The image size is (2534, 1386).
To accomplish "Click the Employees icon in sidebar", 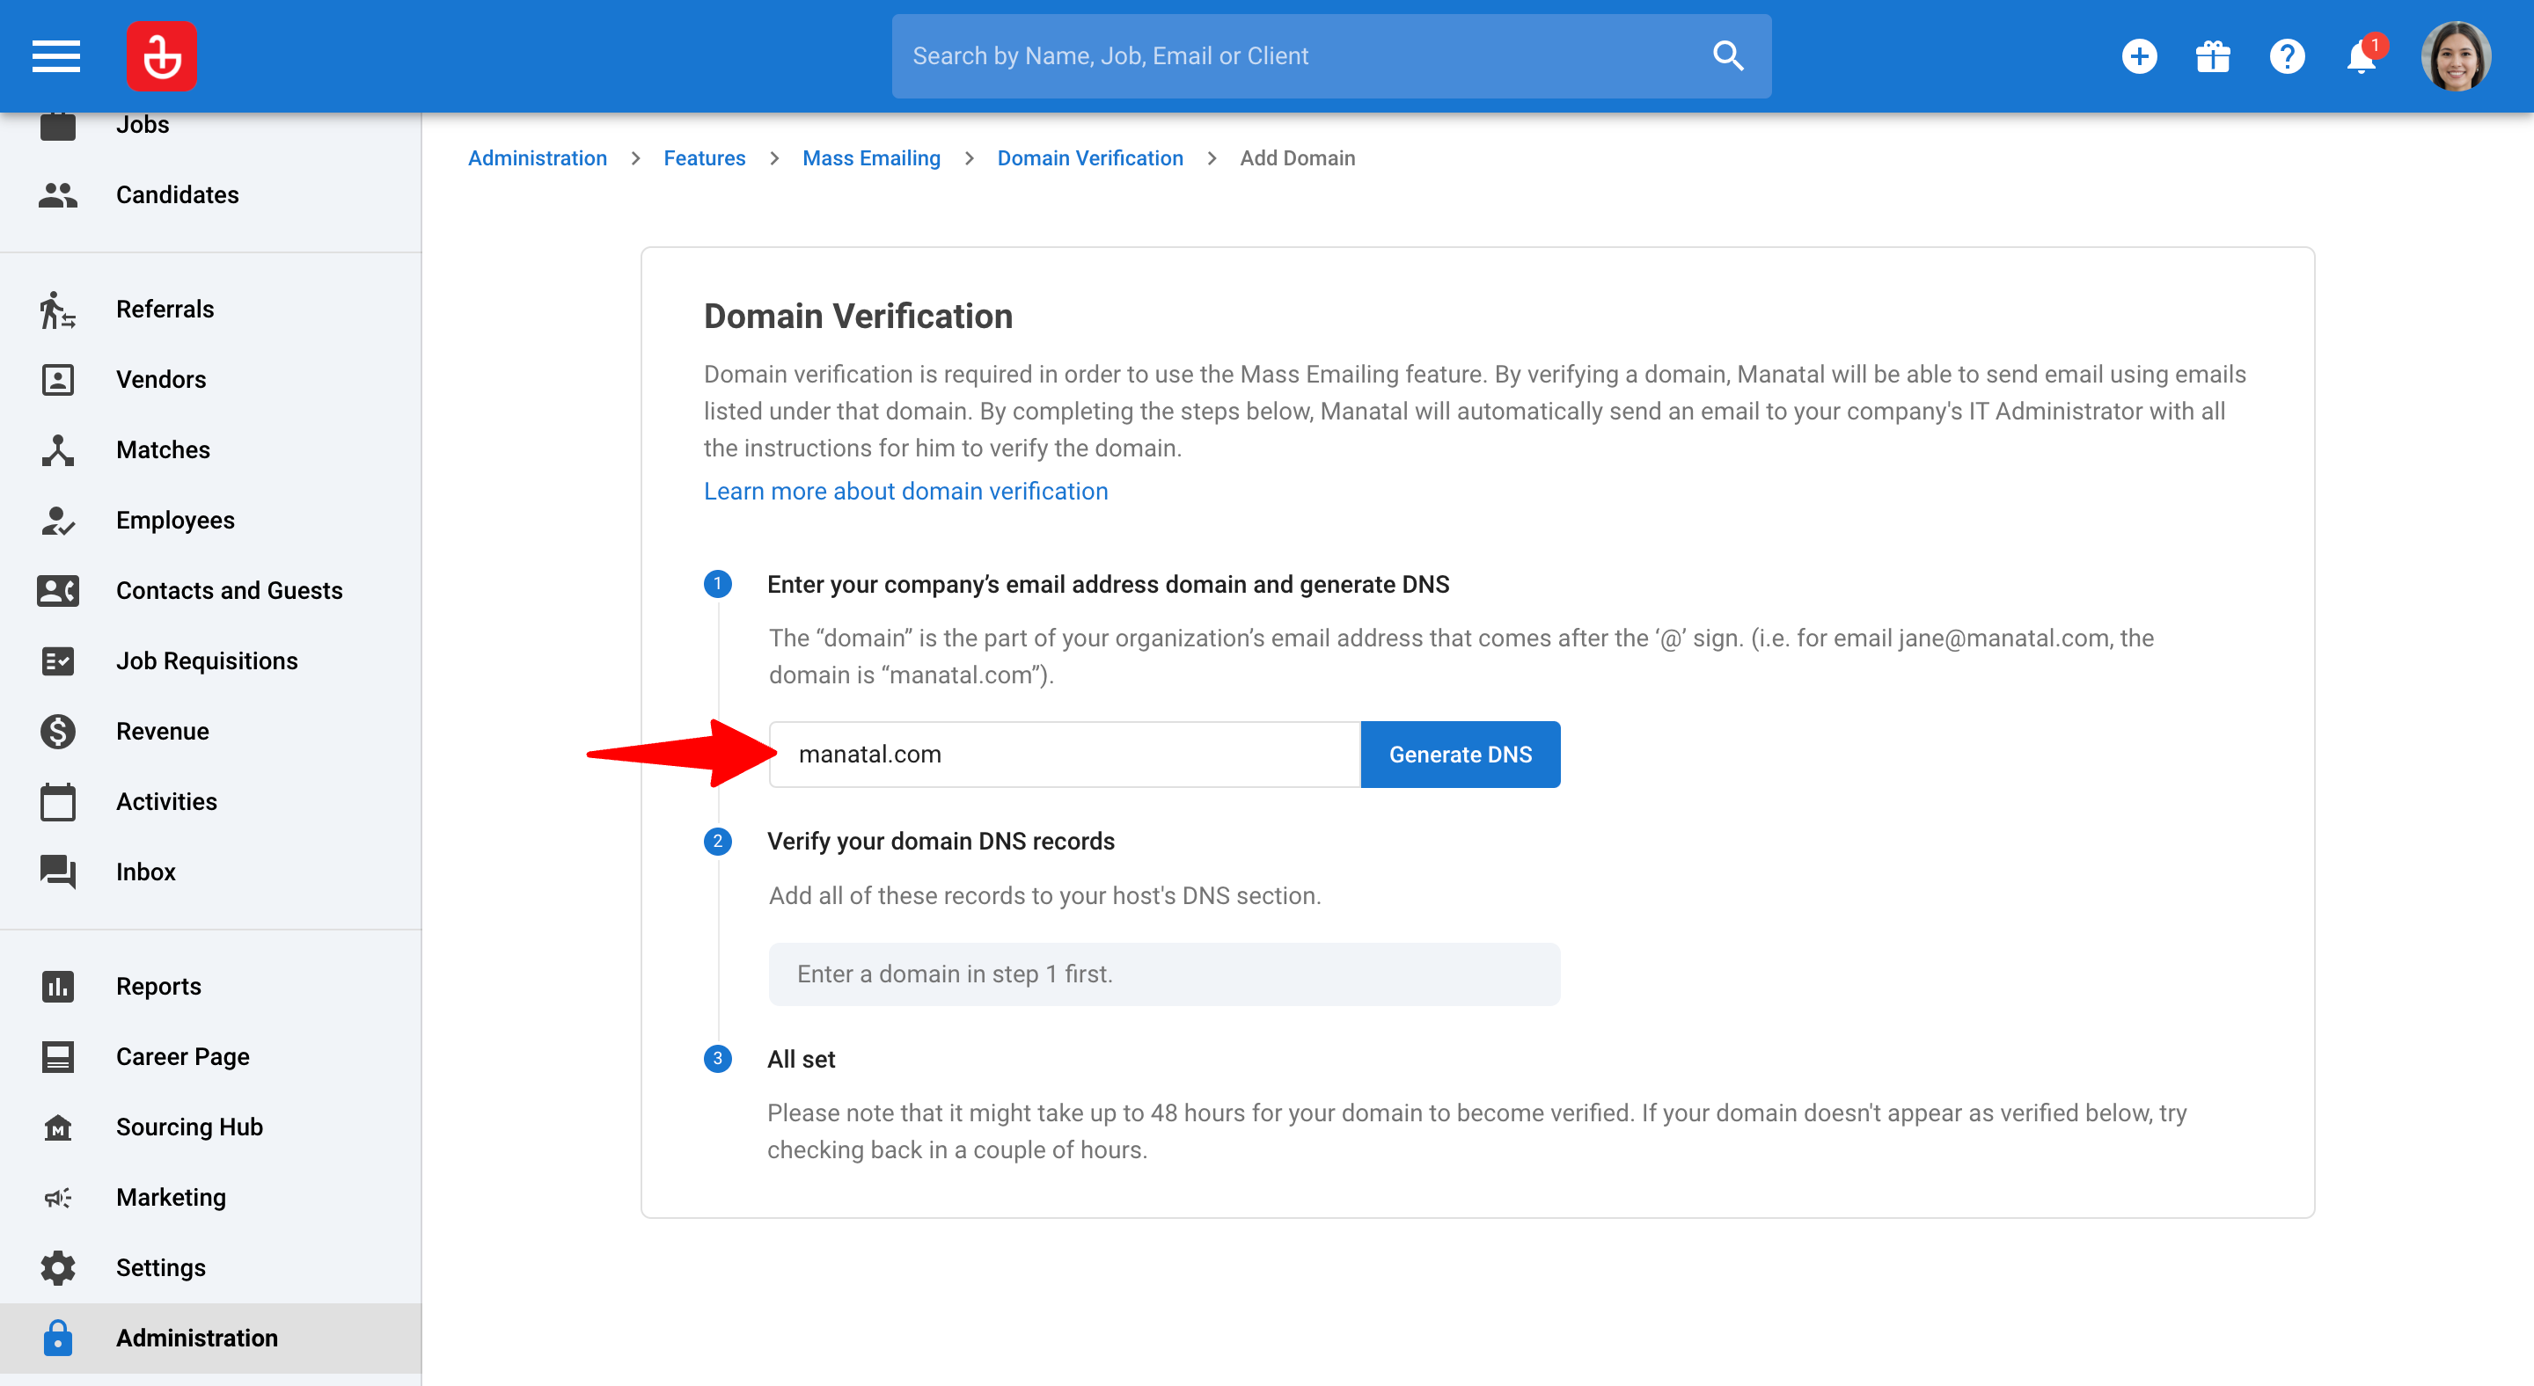I will coord(58,520).
